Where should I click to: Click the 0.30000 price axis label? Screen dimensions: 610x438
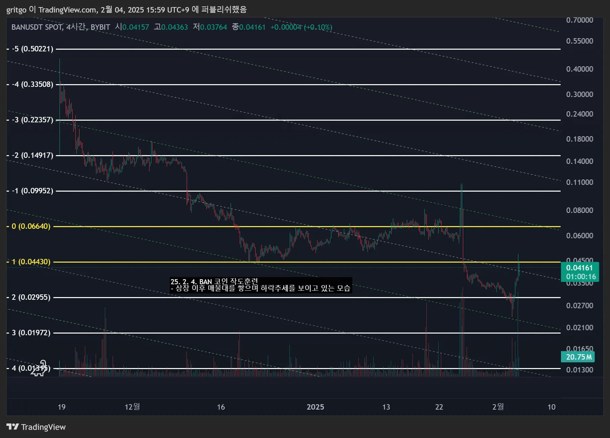tap(580, 94)
